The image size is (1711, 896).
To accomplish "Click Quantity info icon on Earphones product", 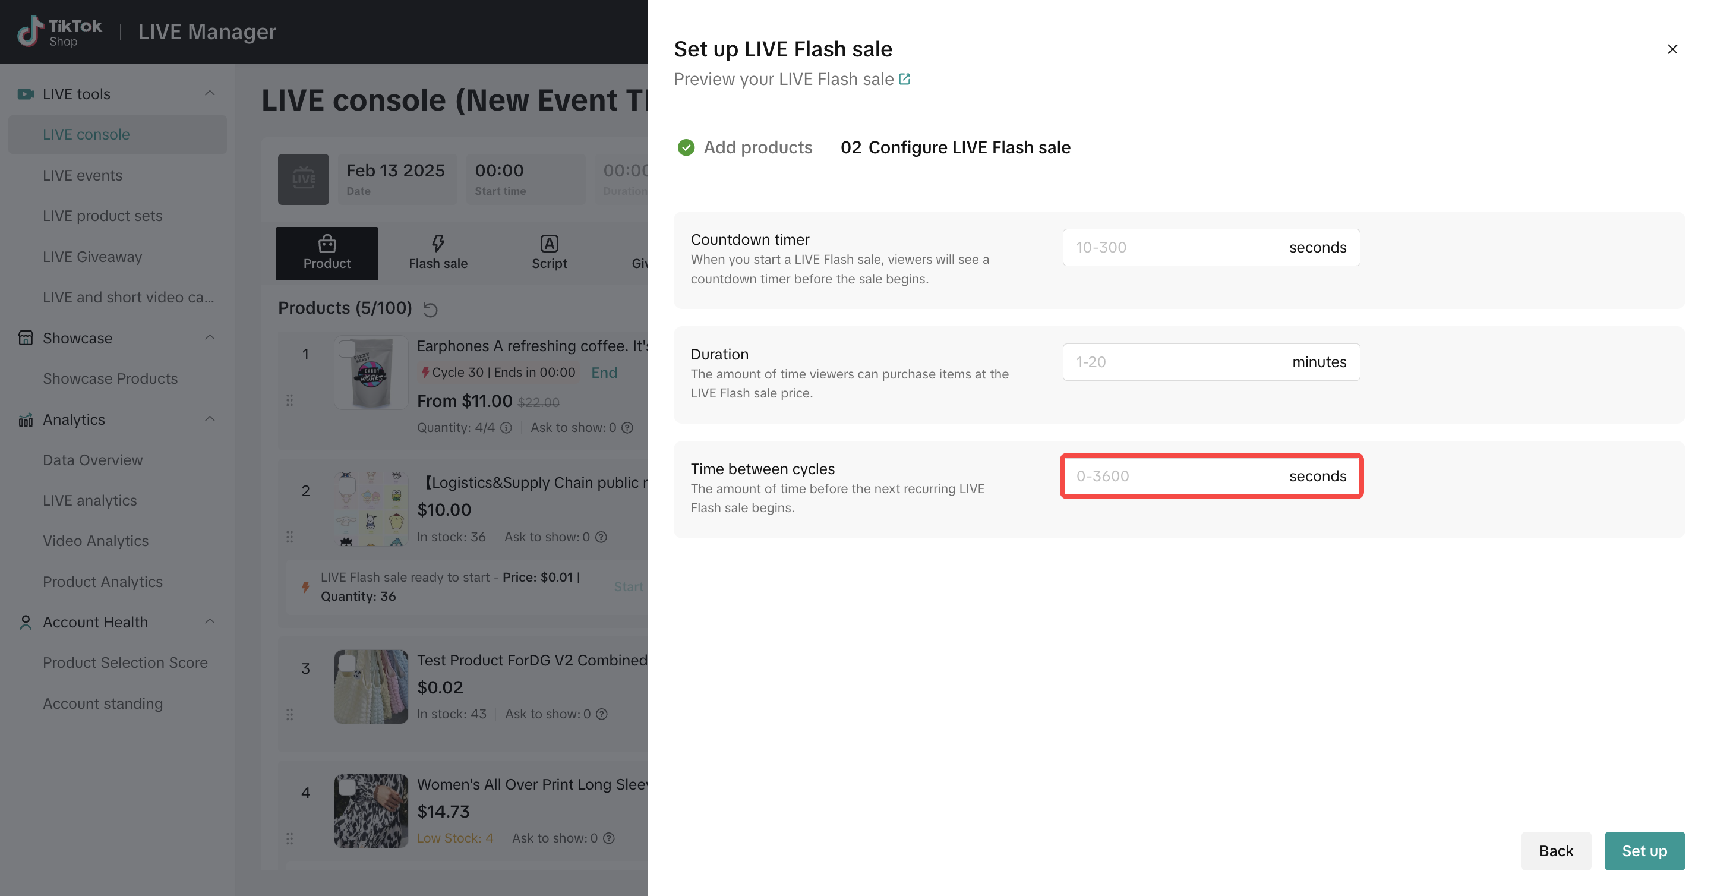I will pos(506,428).
